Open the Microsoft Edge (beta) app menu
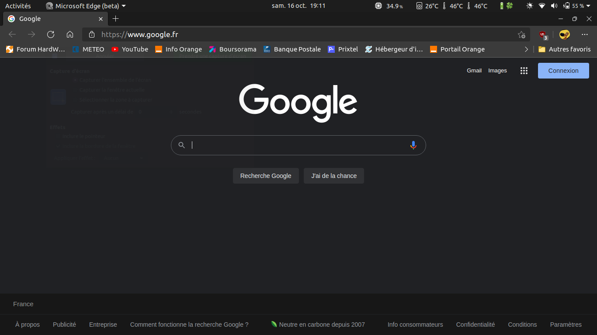Screen dimensions: 597x335 [86, 6]
